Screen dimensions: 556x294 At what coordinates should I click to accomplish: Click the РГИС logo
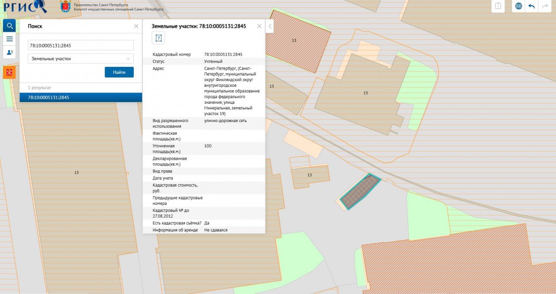[24, 7]
